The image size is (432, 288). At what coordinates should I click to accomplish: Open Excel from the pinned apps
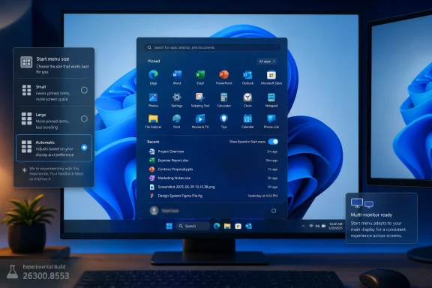200,77
